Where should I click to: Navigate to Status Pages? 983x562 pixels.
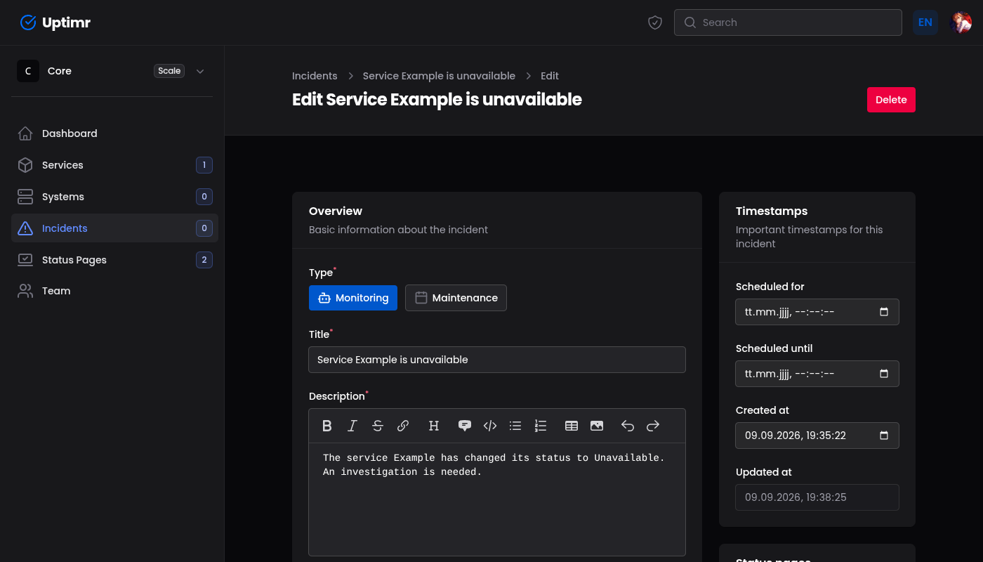[x=114, y=260]
